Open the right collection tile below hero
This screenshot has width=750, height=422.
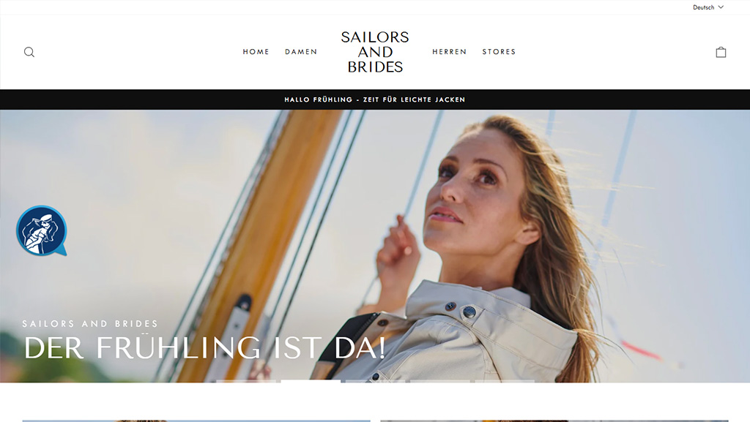click(x=554, y=421)
